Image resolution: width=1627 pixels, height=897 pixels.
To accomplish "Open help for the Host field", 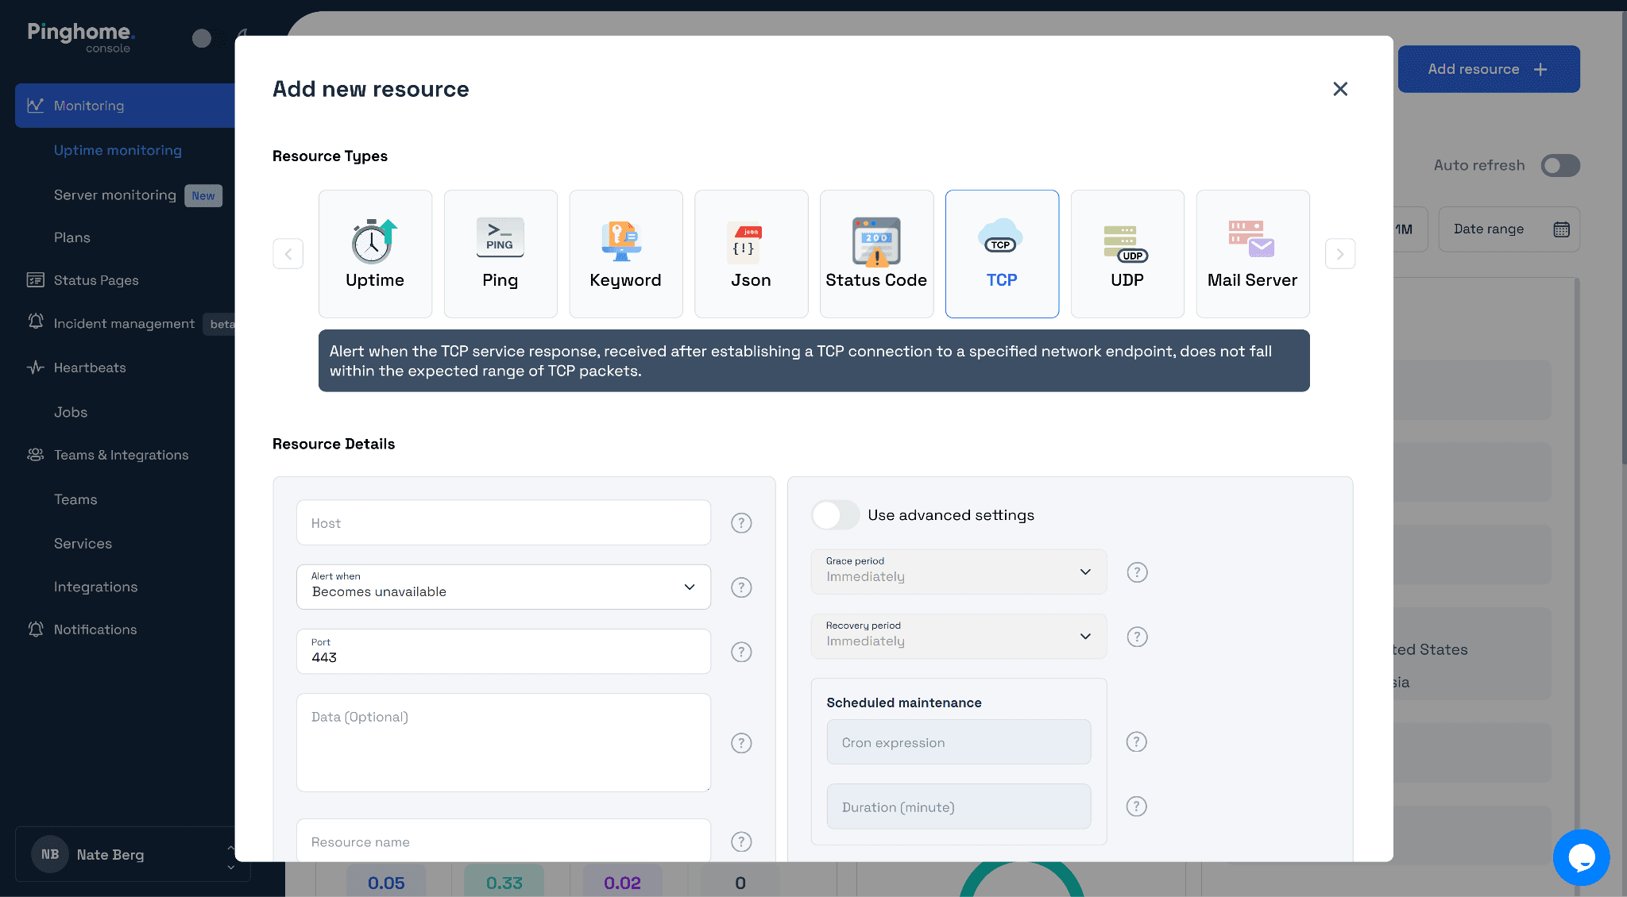I will tap(741, 523).
